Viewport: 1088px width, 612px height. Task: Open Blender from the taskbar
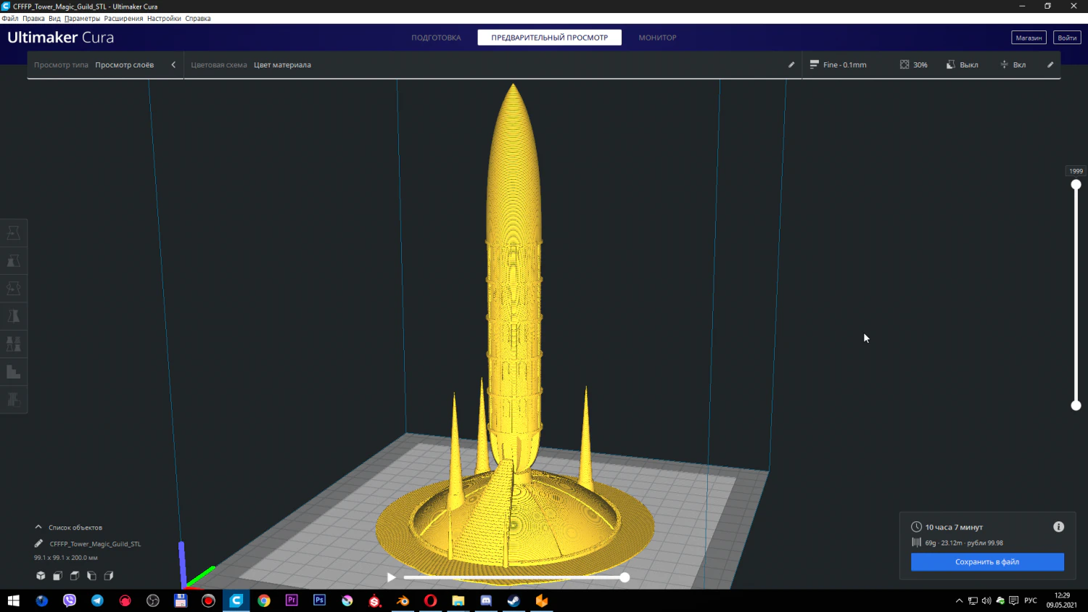(x=403, y=600)
